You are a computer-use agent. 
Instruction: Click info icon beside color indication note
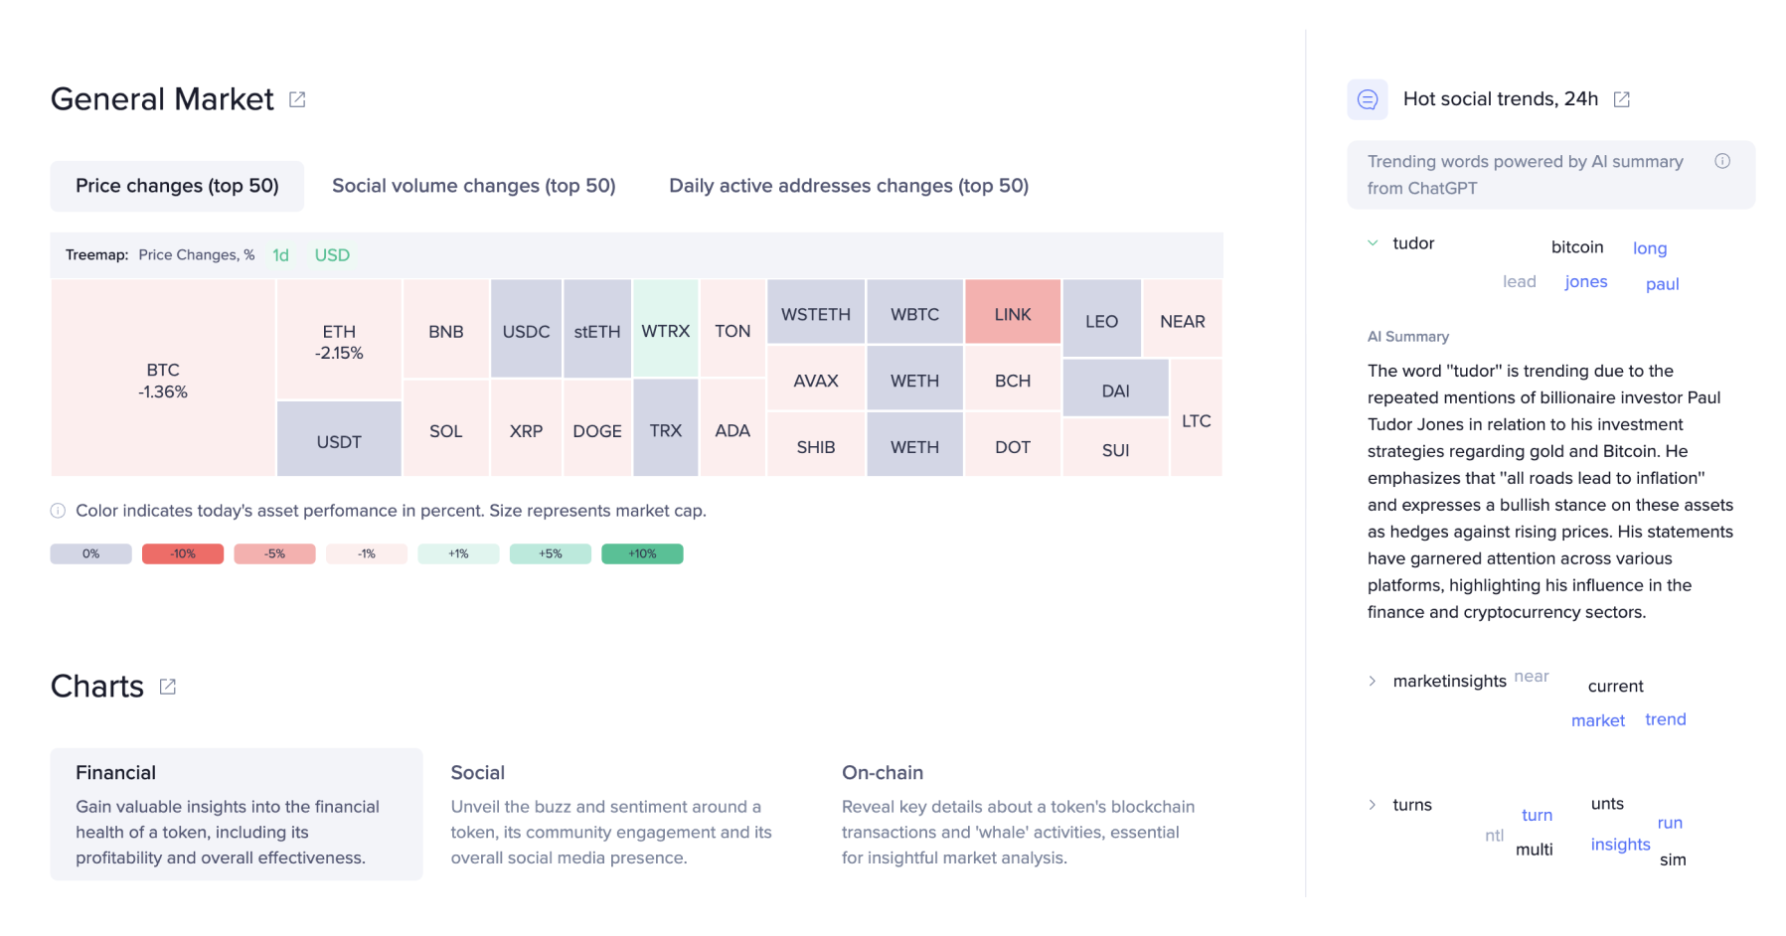pos(59,511)
